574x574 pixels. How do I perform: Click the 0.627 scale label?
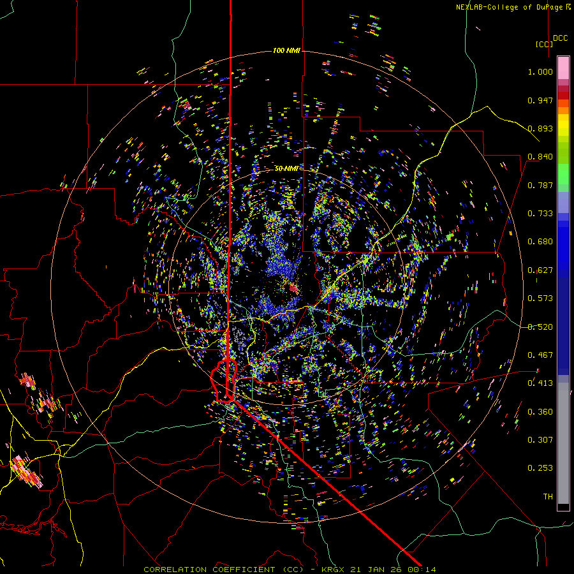click(540, 270)
